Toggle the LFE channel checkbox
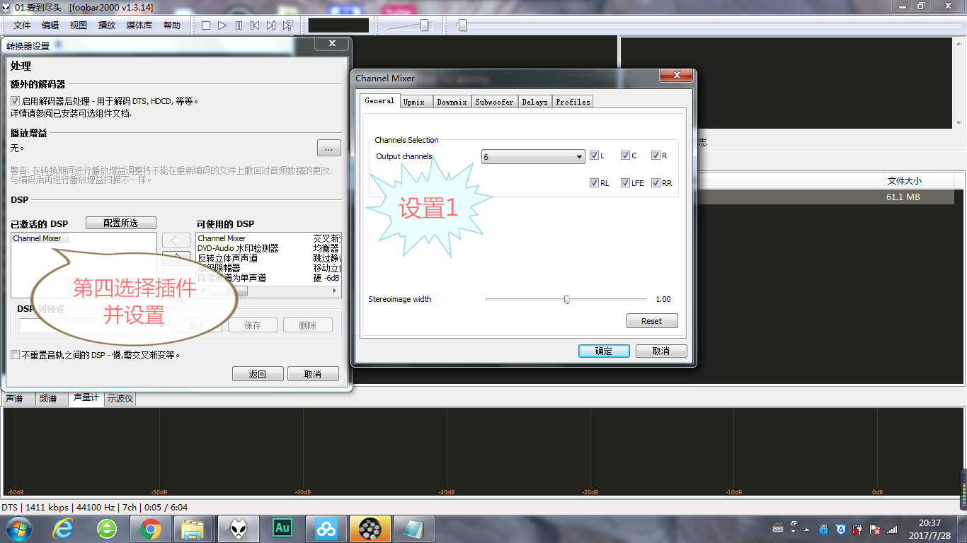Screen dimensions: 967x543 point(625,182)
